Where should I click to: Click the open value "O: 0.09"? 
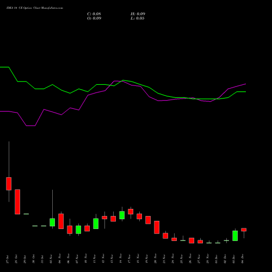94,18
